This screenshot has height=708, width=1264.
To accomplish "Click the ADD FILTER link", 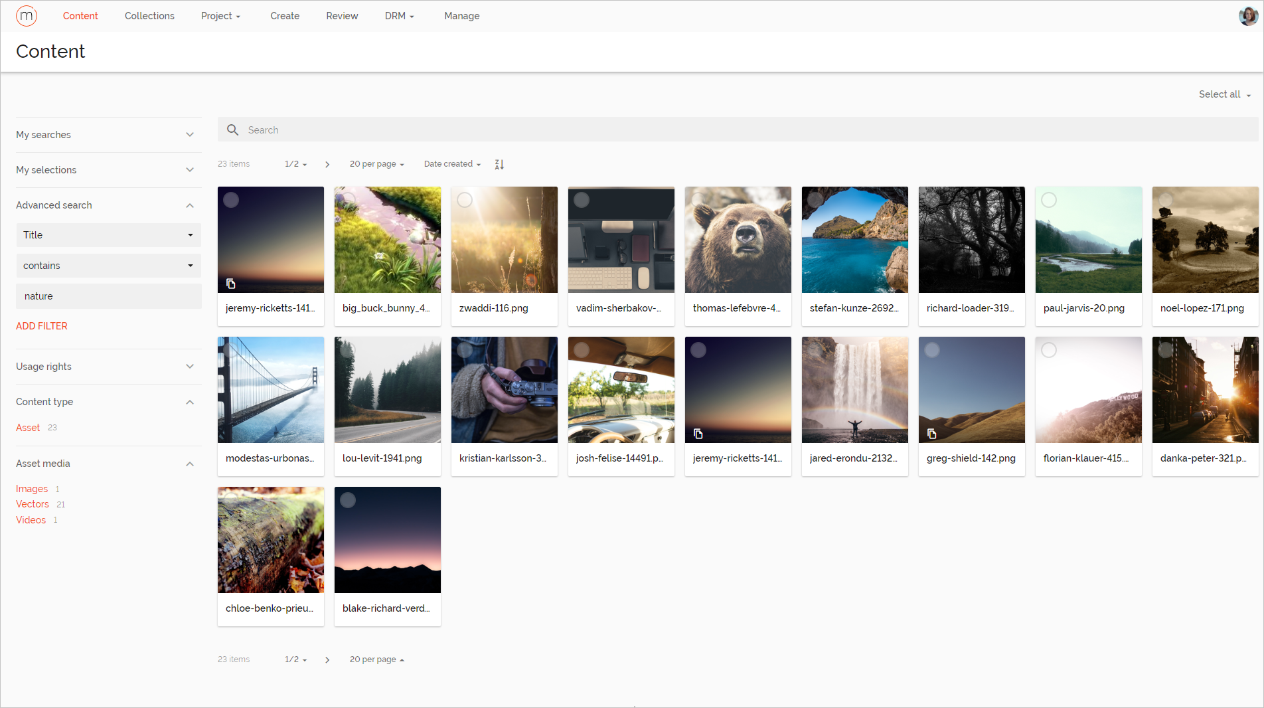I will click(41, 326).
